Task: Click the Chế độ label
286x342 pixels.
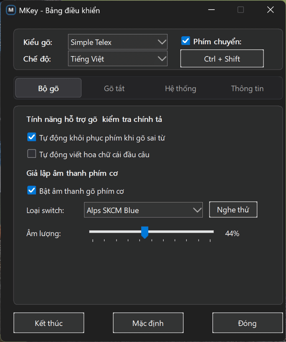Action: (37, 59)
